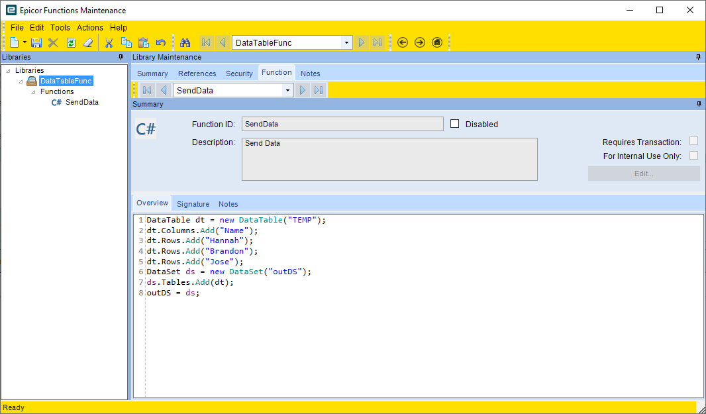This screenshot has width=706, height=414.
Task: Select the Functions node in the tree
Action: click(57, 91)
